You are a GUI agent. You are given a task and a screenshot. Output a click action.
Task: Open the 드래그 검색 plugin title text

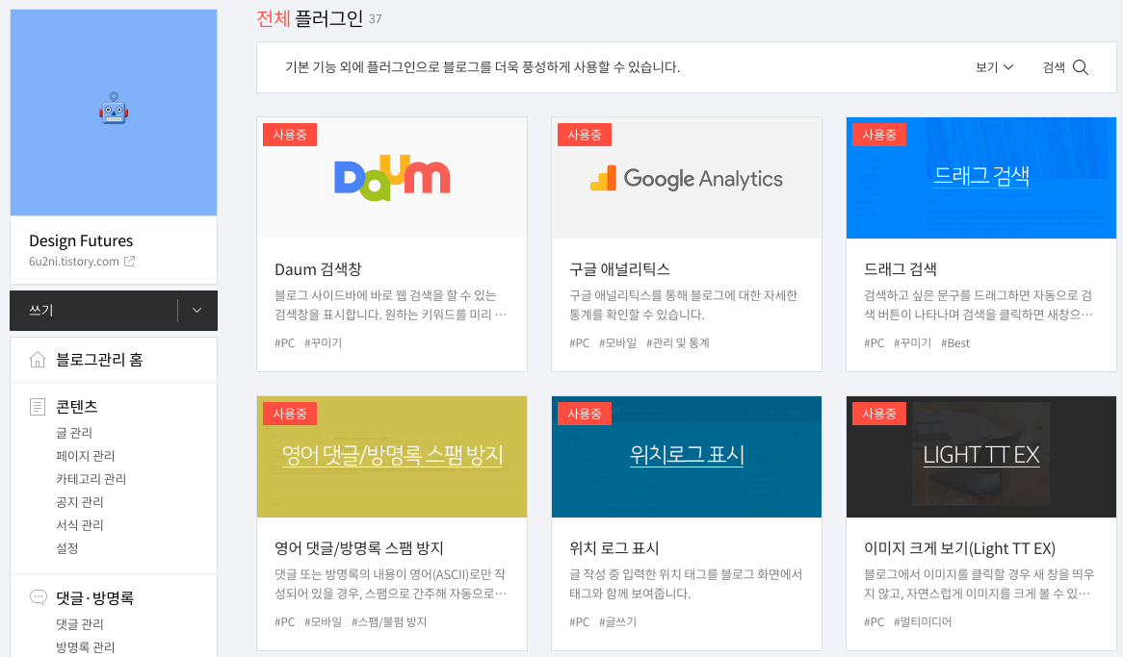901,269
